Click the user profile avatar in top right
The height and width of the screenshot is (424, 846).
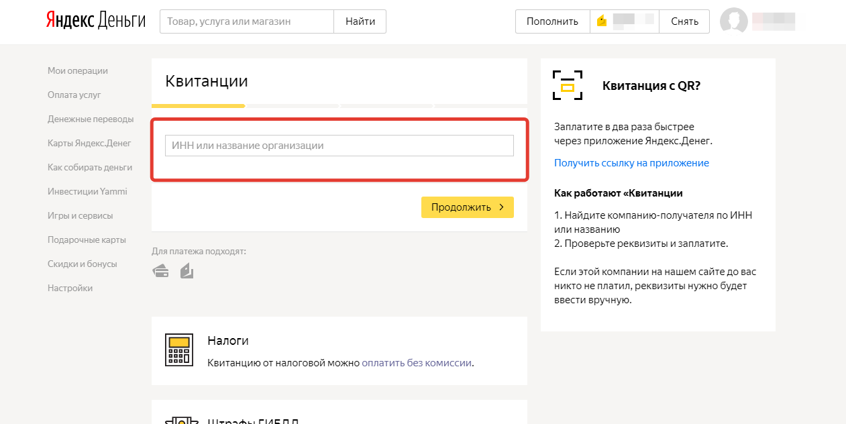[733, 21]
